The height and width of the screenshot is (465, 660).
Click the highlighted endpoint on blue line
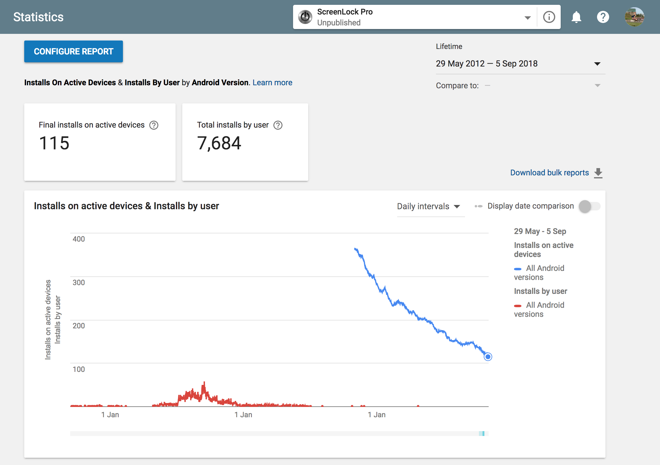tap(488, 357)
